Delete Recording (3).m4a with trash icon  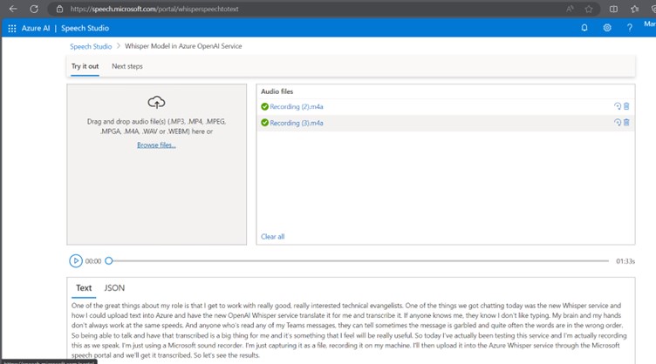[x=626, y=123]
